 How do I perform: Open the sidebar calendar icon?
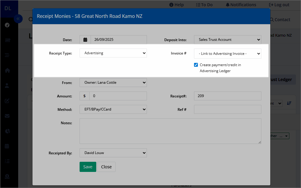[7, 146]
